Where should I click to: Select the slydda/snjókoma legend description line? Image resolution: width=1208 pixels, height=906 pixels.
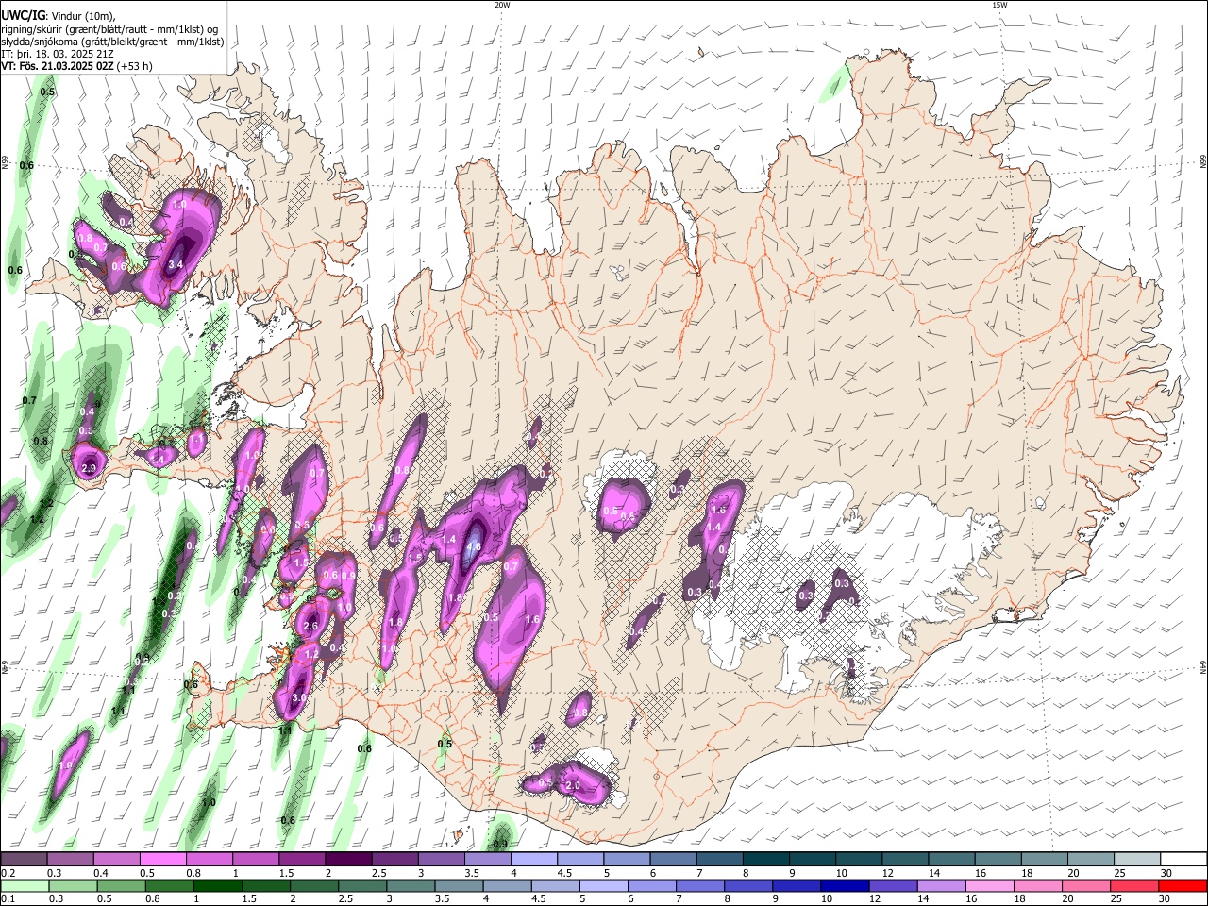point(112,42)
